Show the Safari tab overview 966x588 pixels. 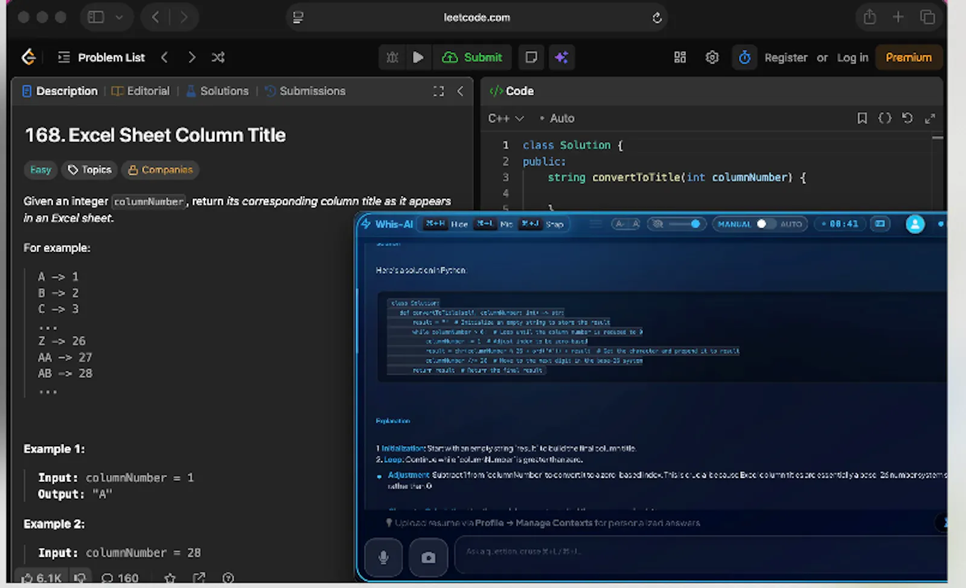[927, 17]
